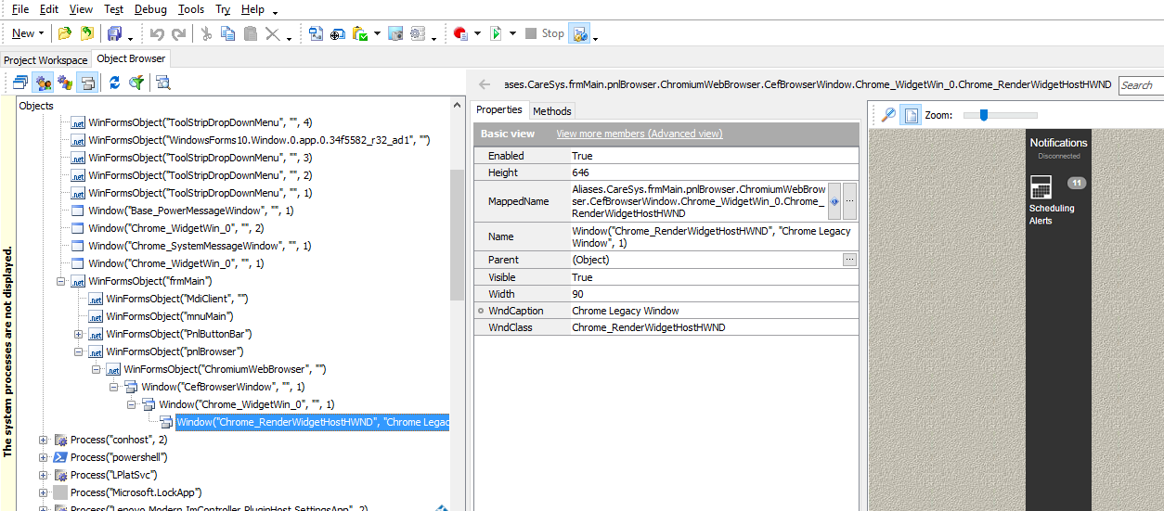The width and height of the screenshot is (1164, 511).
Task: Click the Search field at top right
Action: pyautogui.click(x=1140, y=84)
